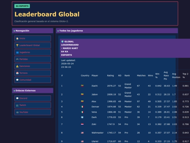Click the Avg Race Pts column header
The height and width of the screenshot is (143, 190).
point(166,76)
